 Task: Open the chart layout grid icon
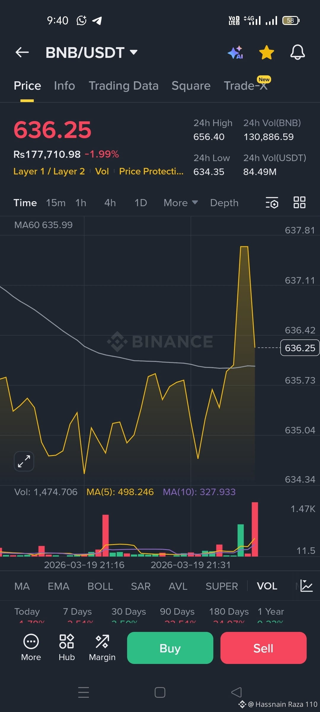tap(299, 203)
